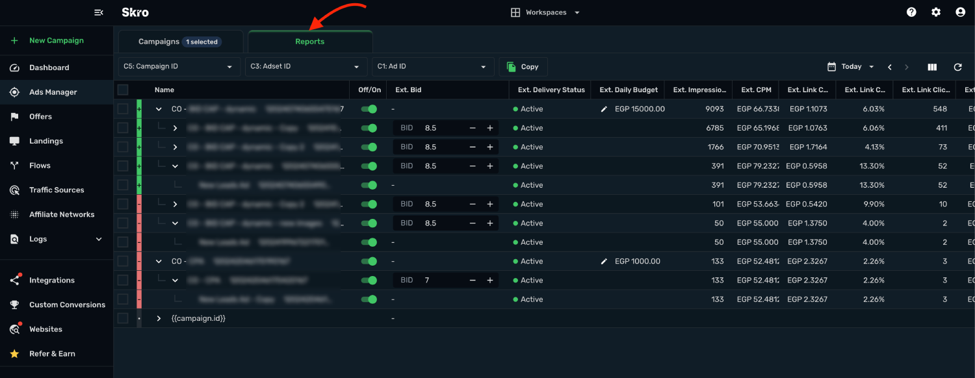Click the calendar icon beside Today
The image size is (975, 378).
coord(831,67)
